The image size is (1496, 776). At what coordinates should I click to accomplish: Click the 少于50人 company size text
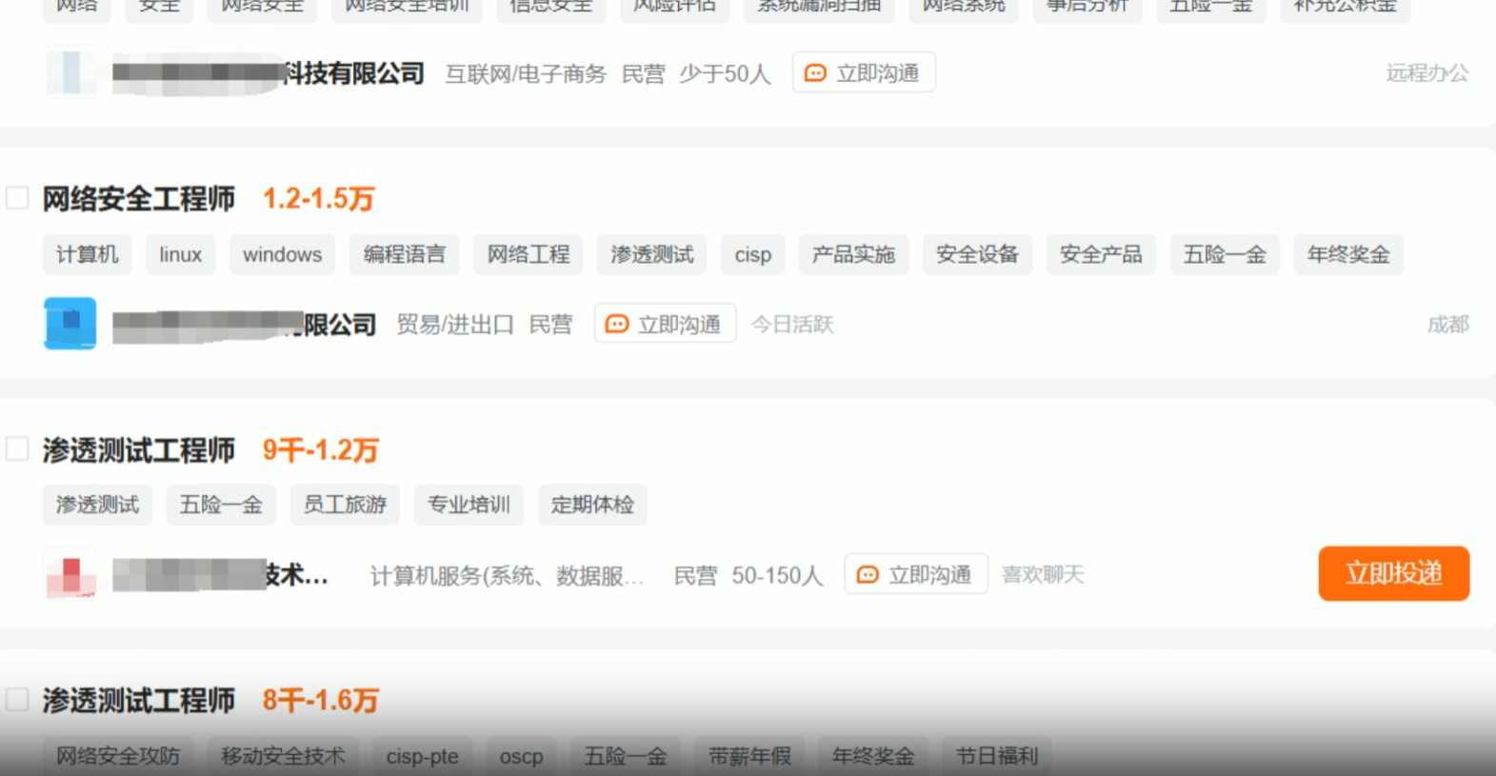(x=725, y=73)
